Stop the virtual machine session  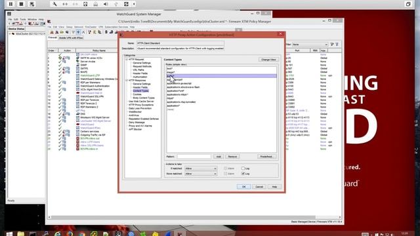tap(21, 4)
